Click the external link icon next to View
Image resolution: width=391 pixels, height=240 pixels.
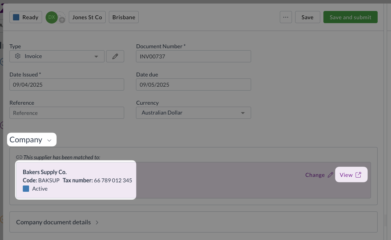[x=358, y=175]
